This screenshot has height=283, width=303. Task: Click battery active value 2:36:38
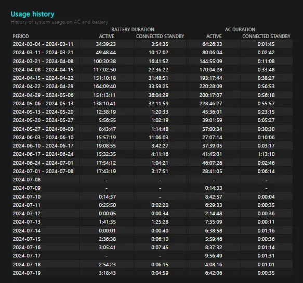point(107,239)
